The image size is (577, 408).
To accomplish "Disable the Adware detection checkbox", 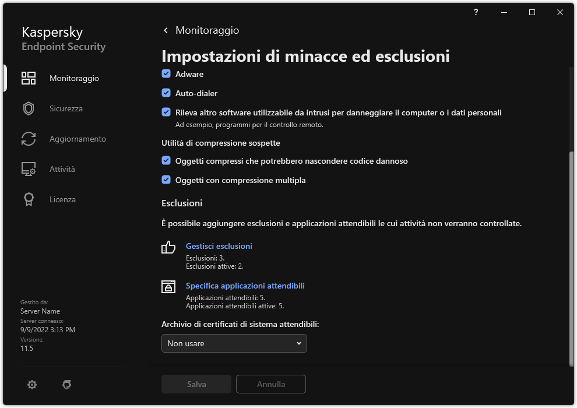I will [166, 74].
